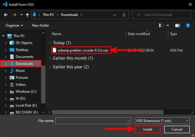Select the Local Disk (E:) drive
195x137 pixels.
(x=26, y=105)
